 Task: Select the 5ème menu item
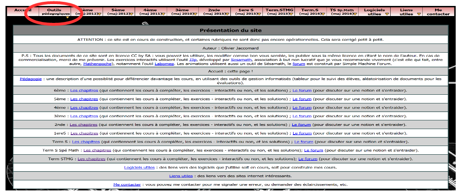pyautogui.click(x=119, y=12)
